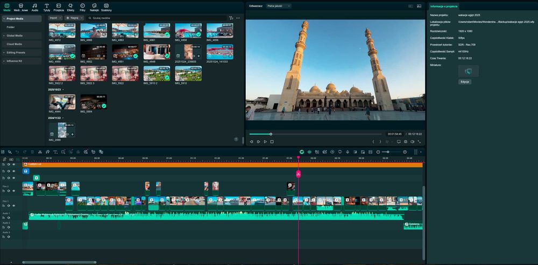Open the Import dropdown
Image resolution: width=538 pixels, height=265 pixels.
tap(55, 18)
